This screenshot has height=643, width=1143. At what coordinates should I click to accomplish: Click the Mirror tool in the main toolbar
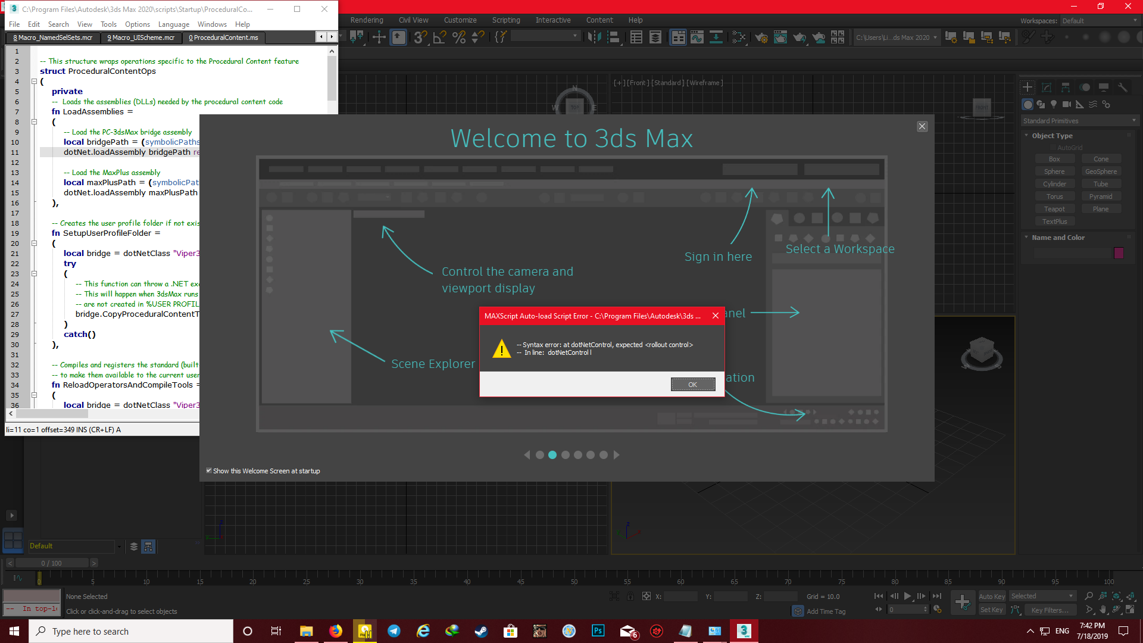(594, 38)
